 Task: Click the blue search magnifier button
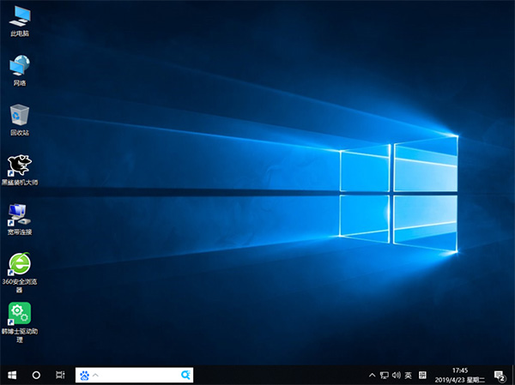pyautogui.click(x=185, y=375)
